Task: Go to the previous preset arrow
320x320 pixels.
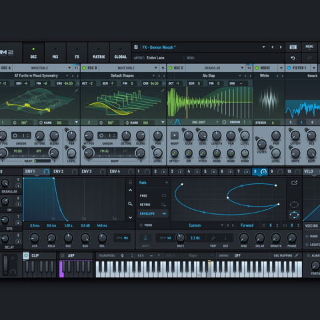Action: click(x=273, y=47)
